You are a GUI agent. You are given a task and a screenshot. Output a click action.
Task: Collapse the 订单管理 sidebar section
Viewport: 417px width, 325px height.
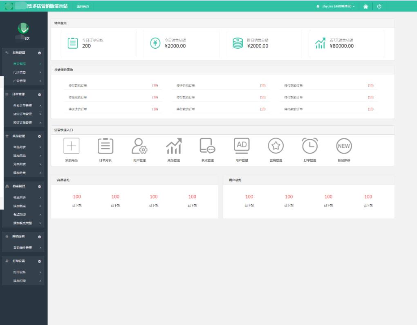pos(39,95)
